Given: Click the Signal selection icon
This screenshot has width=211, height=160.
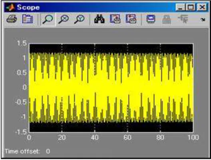Looking at the screenshot, I should point(183,19).
